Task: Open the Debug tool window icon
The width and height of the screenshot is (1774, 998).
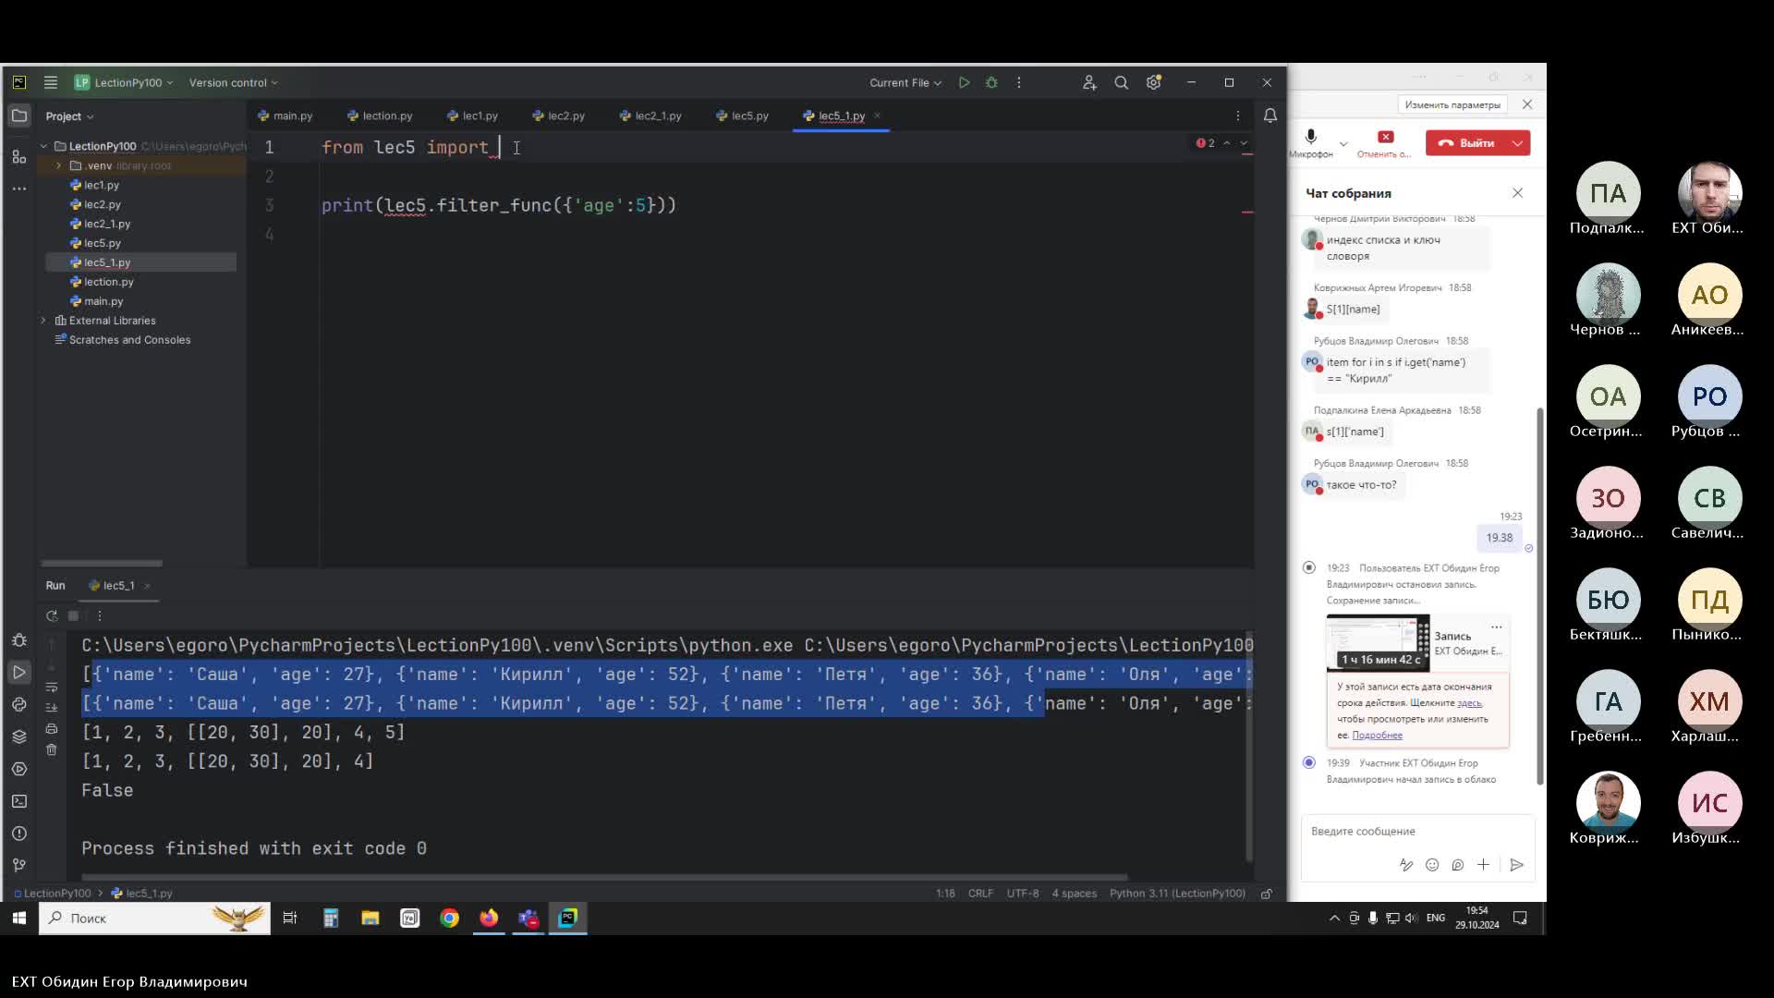Action: pos(19,639)
